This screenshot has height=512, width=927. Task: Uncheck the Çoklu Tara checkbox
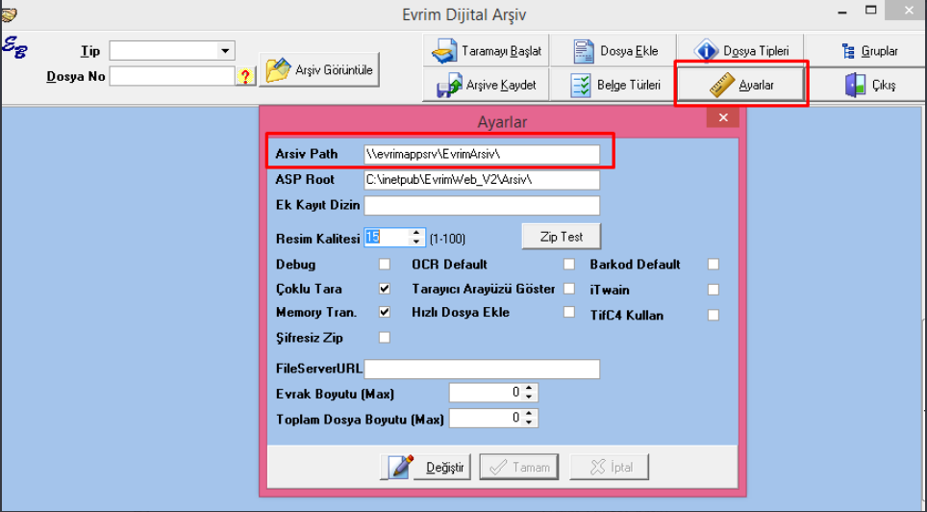[385, 289]
